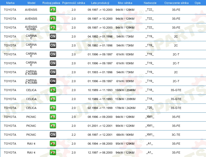Click the _A1_ body code in the 12.1997 row
The image size is (206, 157).
(150, 153)
